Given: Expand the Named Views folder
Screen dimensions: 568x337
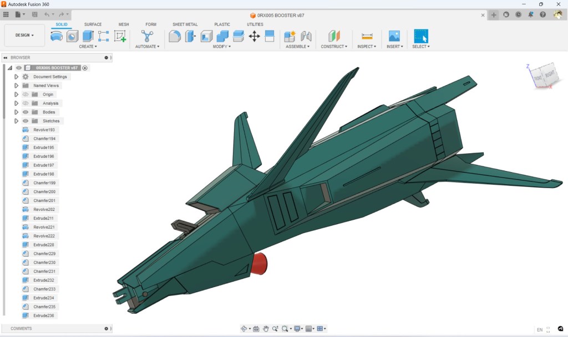Looking at the screenshot, I should pos(17,86).
